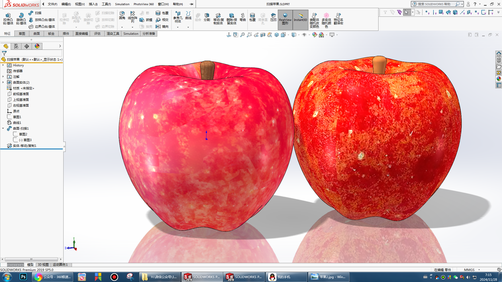Open the Appearances tab in task pane
Viewport: 502px width, 282px height.
click(499, 79)
